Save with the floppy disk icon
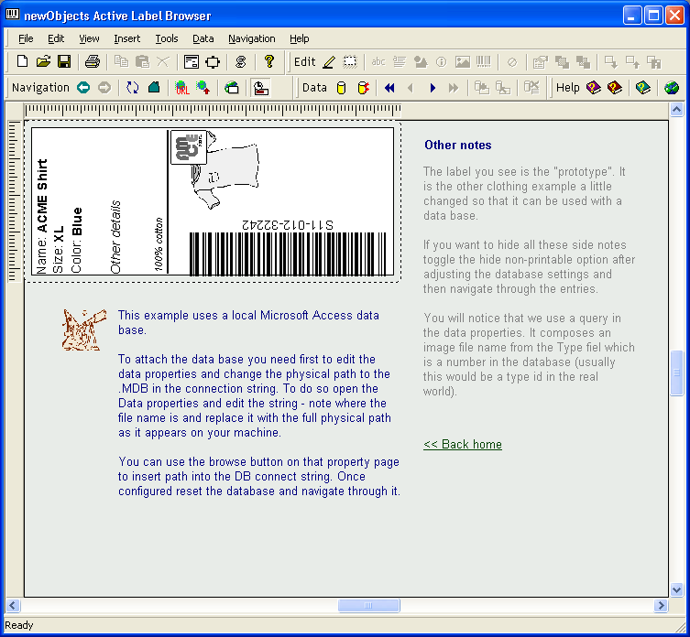690x637 pixels. tap(64, 61)
